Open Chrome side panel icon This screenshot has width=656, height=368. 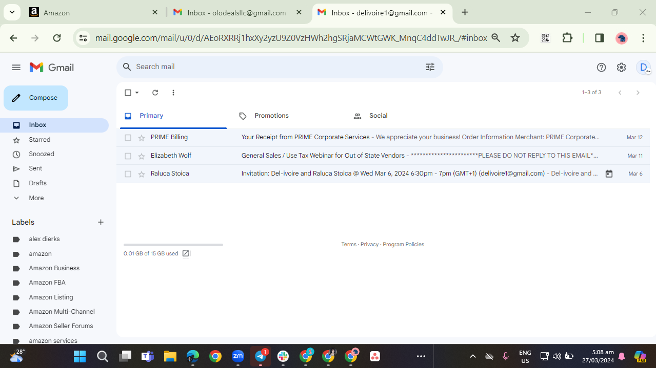[599, 38]
